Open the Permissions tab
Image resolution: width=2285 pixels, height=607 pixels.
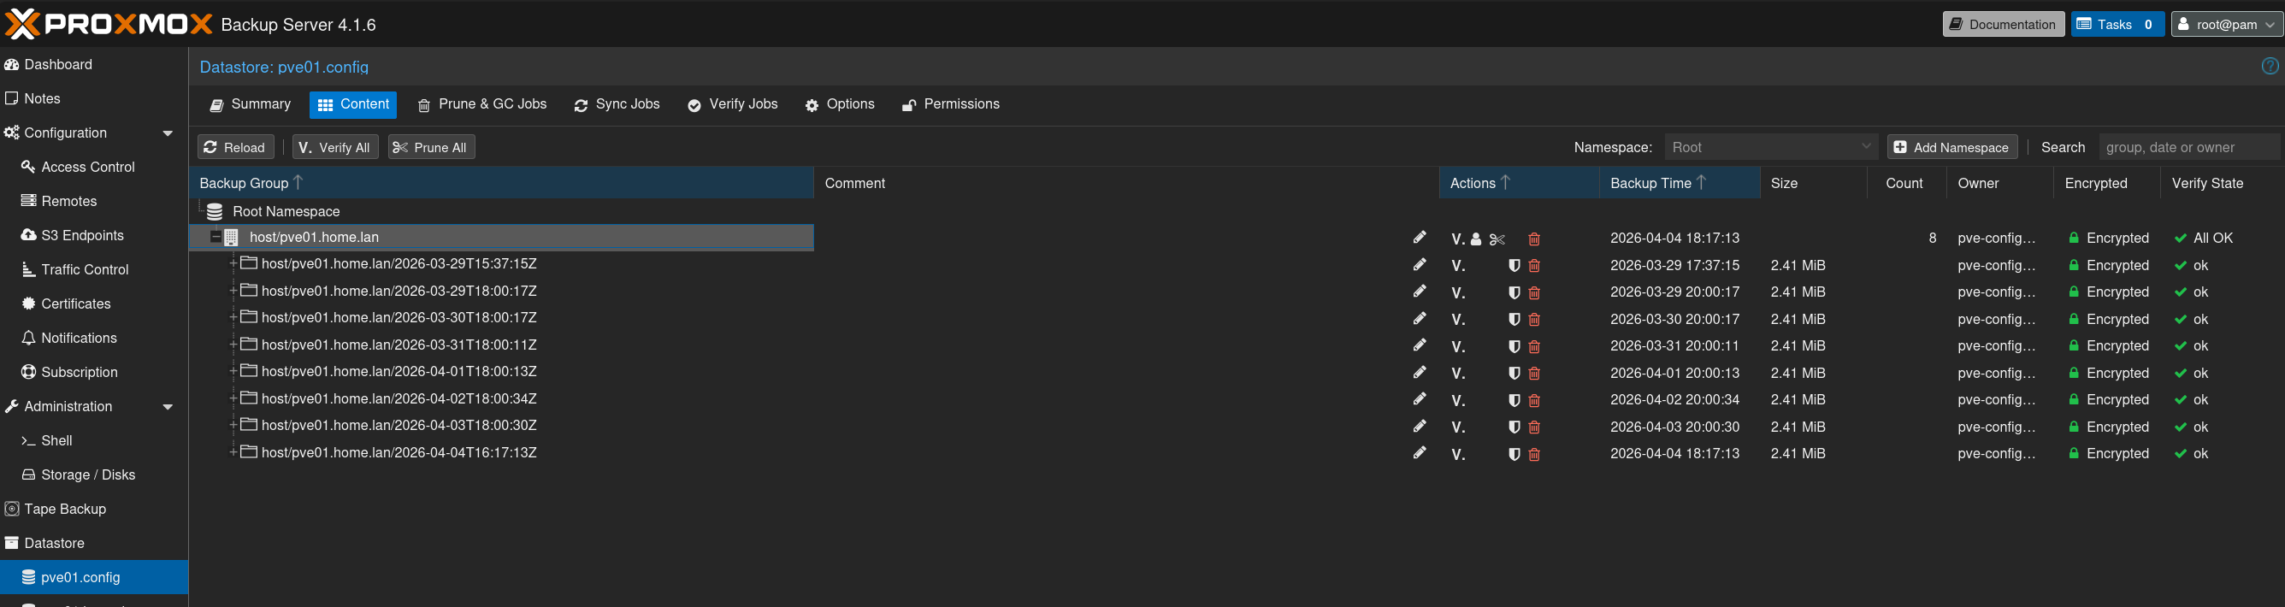pos(950,104)
